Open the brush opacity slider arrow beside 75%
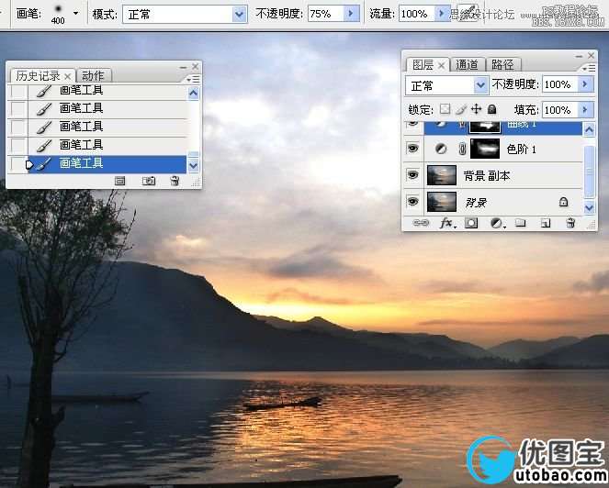 point(351,14)
